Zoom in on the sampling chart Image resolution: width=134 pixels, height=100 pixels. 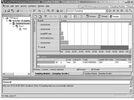coord(51,16)
